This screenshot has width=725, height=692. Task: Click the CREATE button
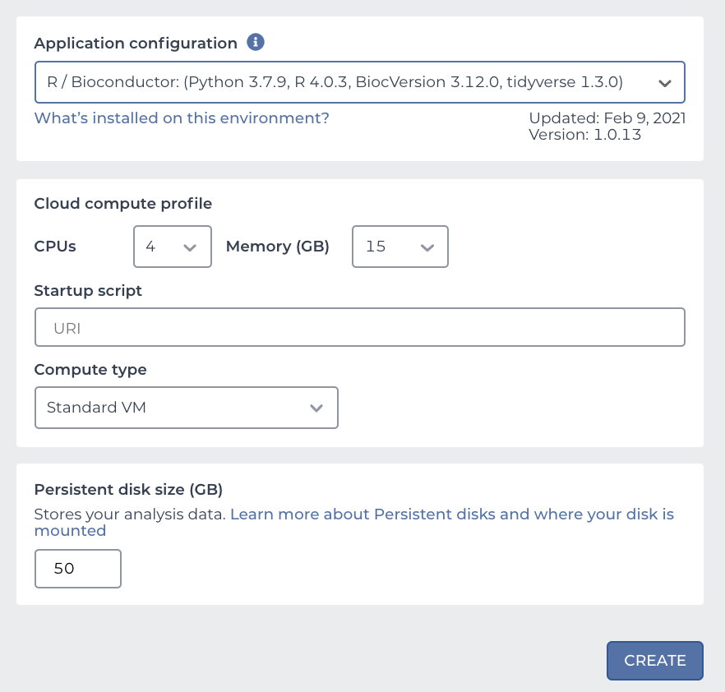click(x=654, y=661)
